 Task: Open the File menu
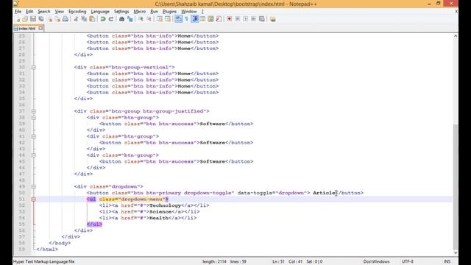(18, 12)
